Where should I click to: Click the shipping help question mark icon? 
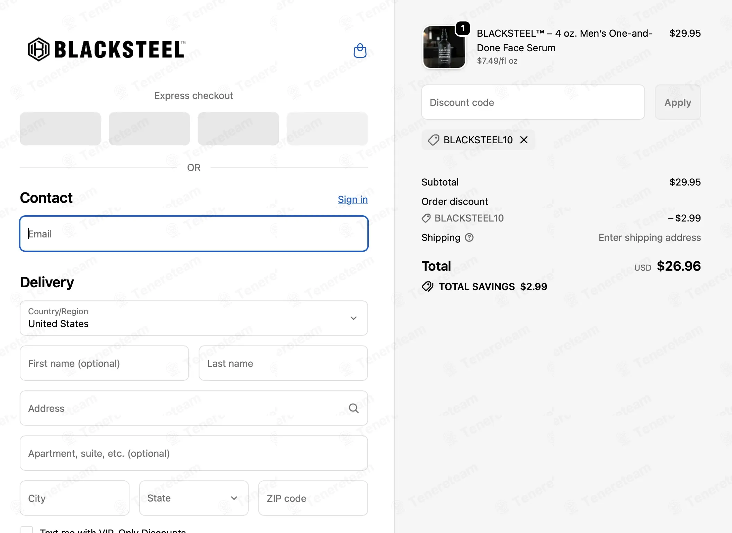coord(469,237)
